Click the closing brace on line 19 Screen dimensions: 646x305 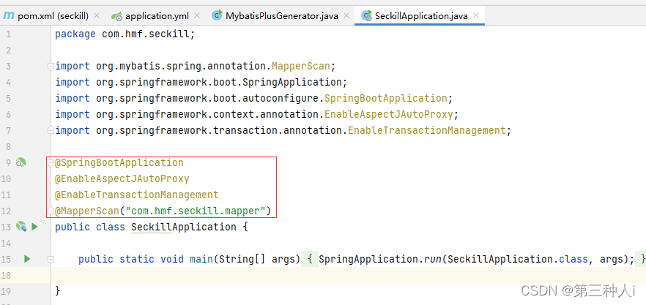[58, 291]
